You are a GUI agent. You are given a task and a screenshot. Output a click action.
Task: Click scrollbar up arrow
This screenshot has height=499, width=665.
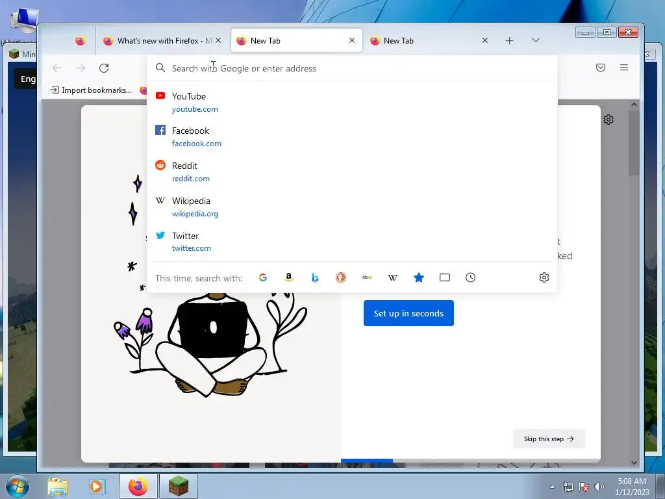tap(634, 105)
